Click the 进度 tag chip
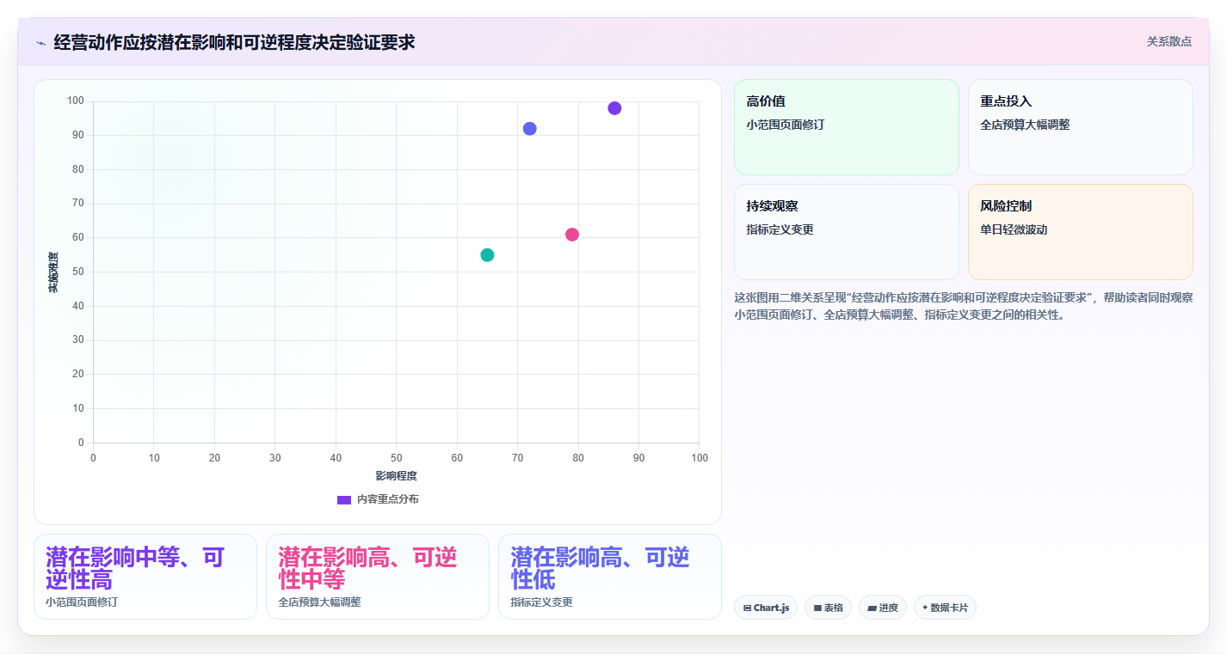The height and width of the screenshot is (654, 1227). [883, 608]
